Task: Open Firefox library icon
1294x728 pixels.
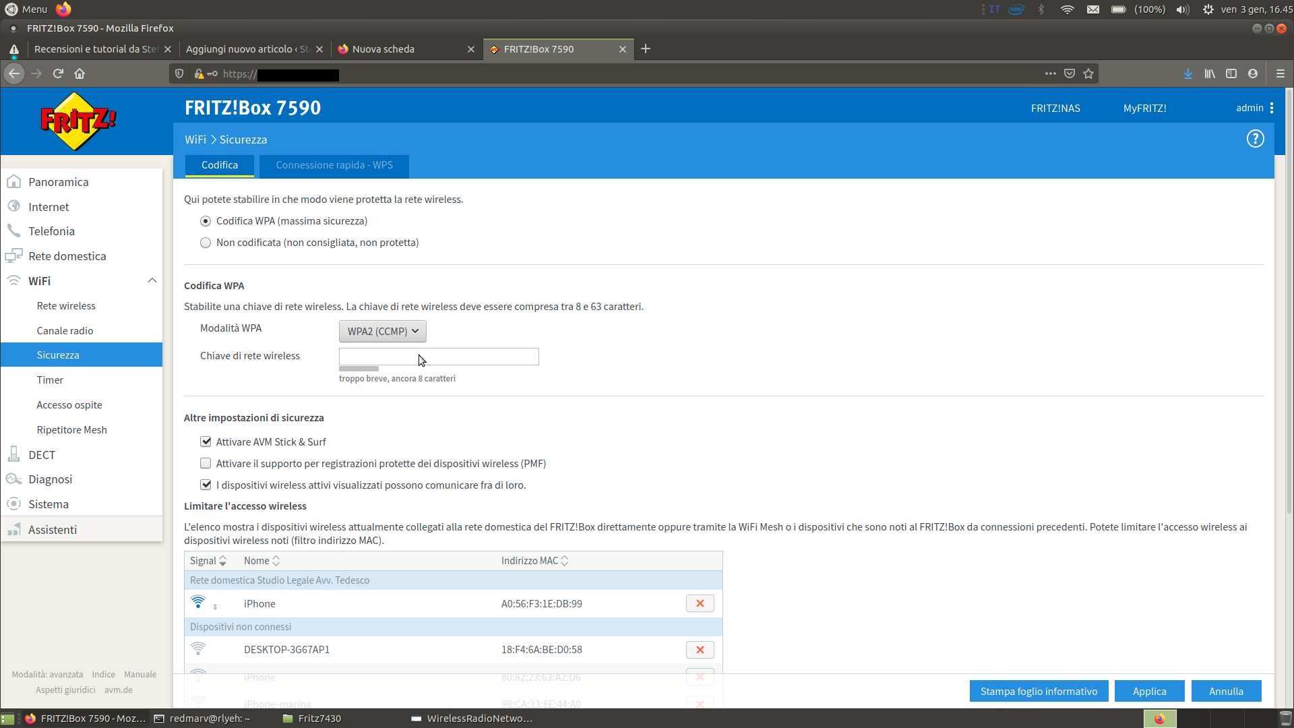Action: point(1210,73)
